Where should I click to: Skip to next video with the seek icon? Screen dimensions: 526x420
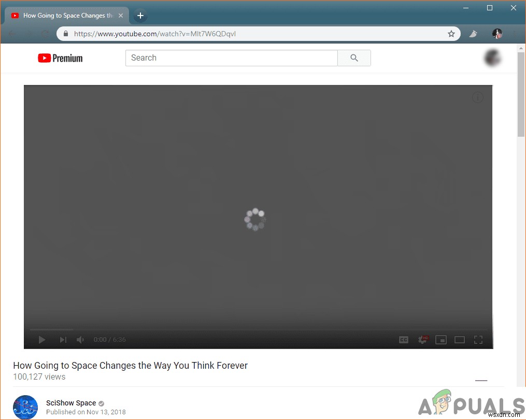tap(63, 339)
